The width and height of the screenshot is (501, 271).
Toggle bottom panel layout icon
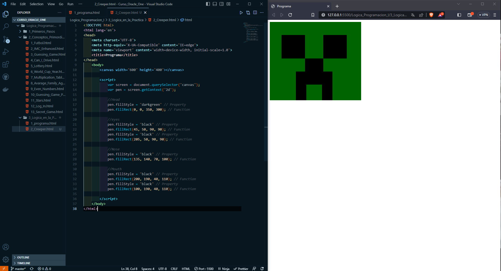pyautogui.click(x=215, y=4)
